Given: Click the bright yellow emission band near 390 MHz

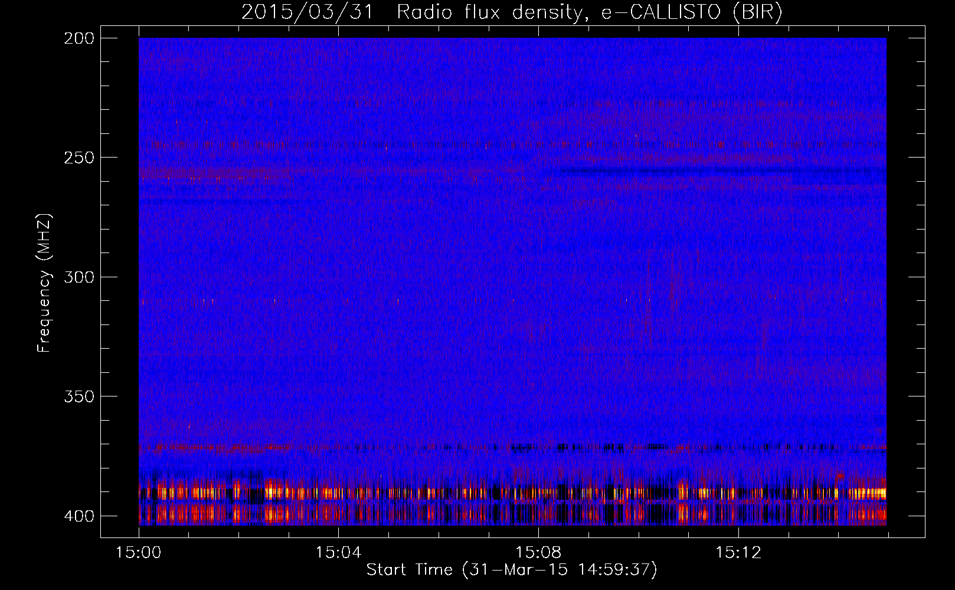Looking at the screenshot, I should (512, 493).
